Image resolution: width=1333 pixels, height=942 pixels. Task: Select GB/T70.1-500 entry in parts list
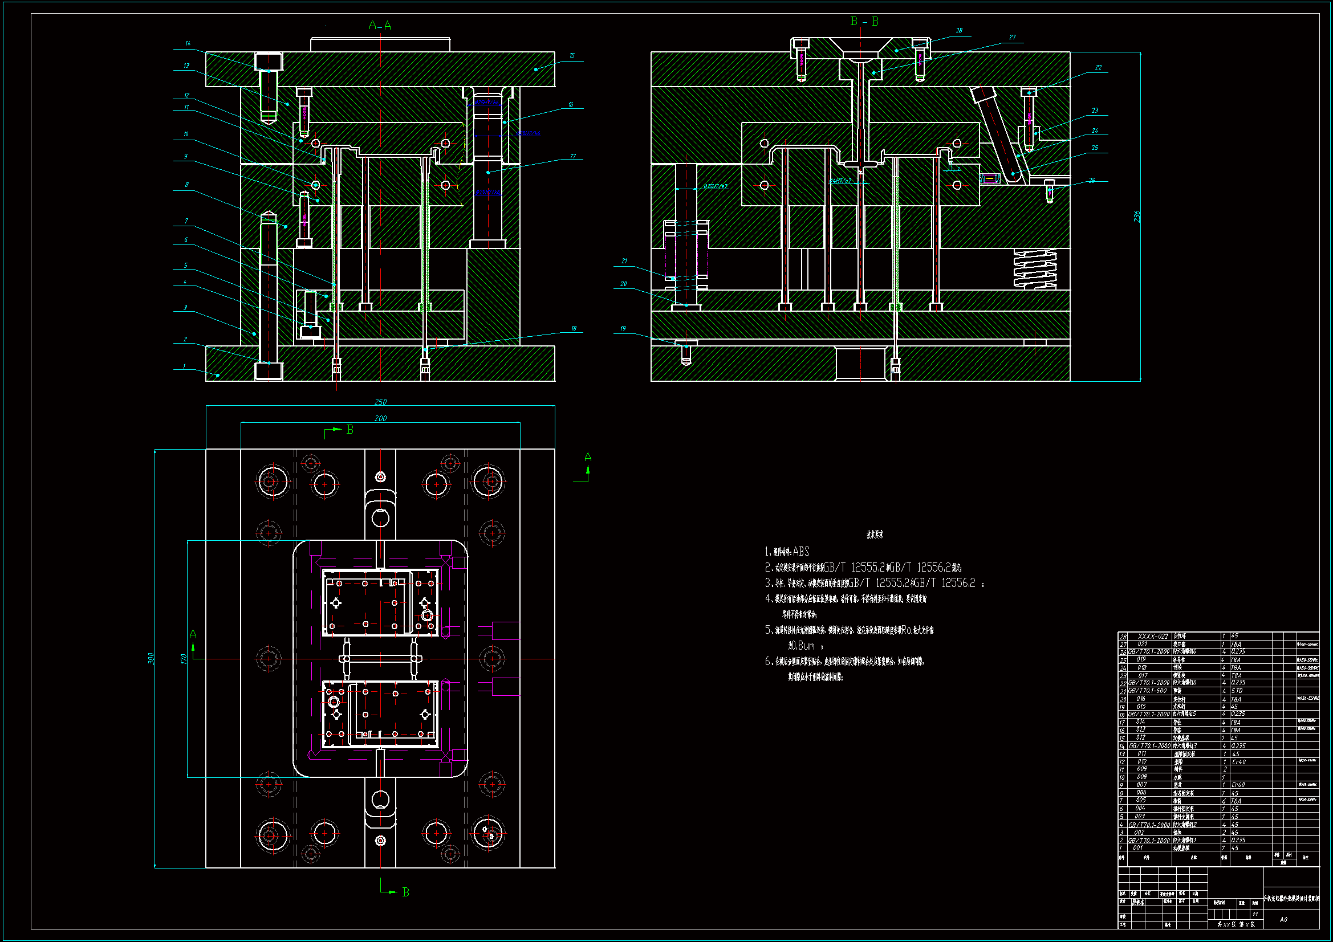tap(1147, 691)
